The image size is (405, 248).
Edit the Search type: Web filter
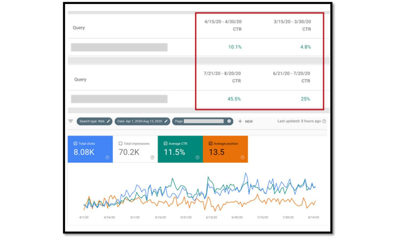[109, 122]
